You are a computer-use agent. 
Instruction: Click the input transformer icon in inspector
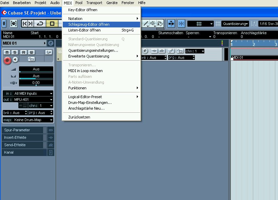(x=49, y=52)
